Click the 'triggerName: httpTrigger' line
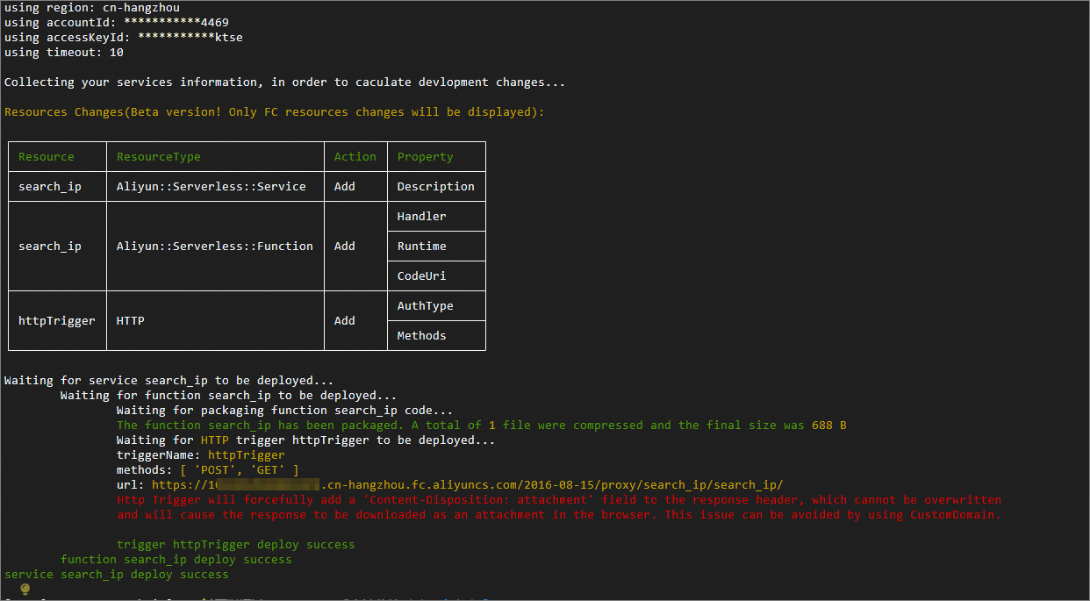This screenshot has height=601, width=1090. [201, 455]
